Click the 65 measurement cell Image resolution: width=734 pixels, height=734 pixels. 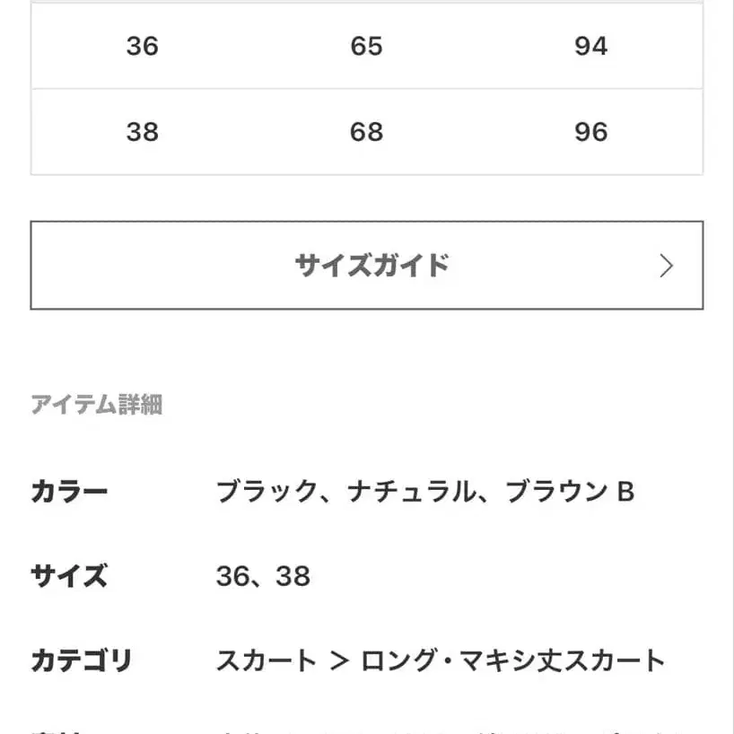(366, 46)
